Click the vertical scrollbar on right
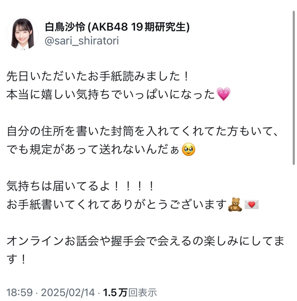This screenshot has width=297, height=301. pyautogui.click(x=294, y=88)
